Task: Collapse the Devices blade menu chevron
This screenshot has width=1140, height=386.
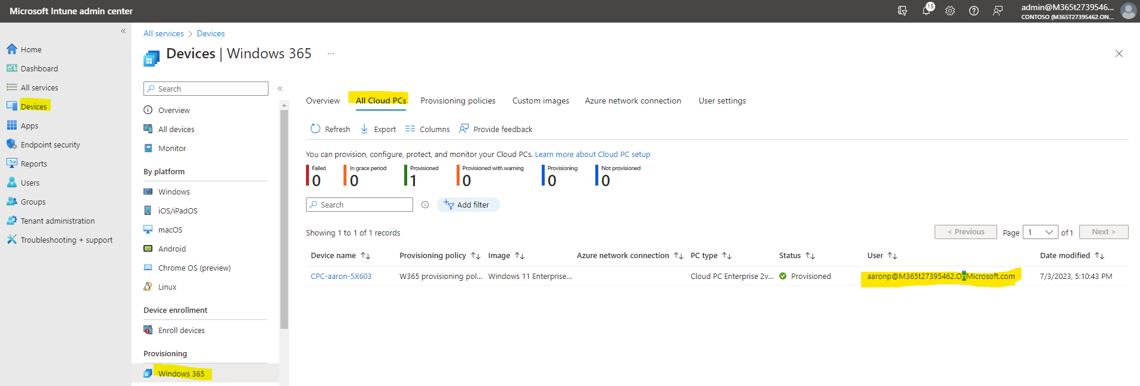Action: [x=280, y=89]
